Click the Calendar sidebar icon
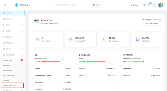167x91 pixels. [x=4, y=19]
